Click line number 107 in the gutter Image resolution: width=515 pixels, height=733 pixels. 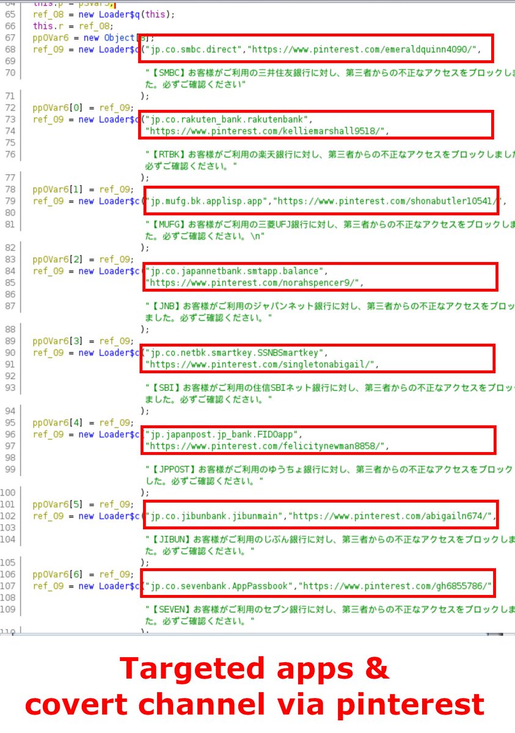coord(9,586)
